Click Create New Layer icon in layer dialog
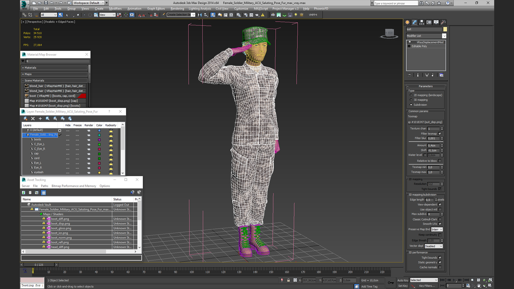The height and width of the screenshot is (289, 514). pyautogui.click(x=25, y=119)
